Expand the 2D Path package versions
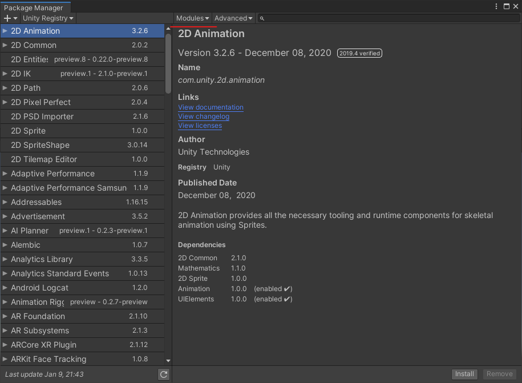Image resolution: width=522 pixels, height=383 pixels. pyautogui.click(x=5, y=88)
